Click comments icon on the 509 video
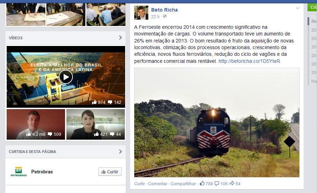Viewport: 317px width, 193px height. 50,134
